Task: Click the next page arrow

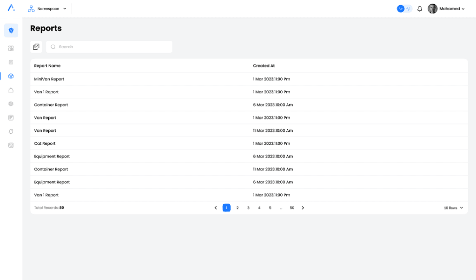Action: pyautogui.click(x=303, y=208)
